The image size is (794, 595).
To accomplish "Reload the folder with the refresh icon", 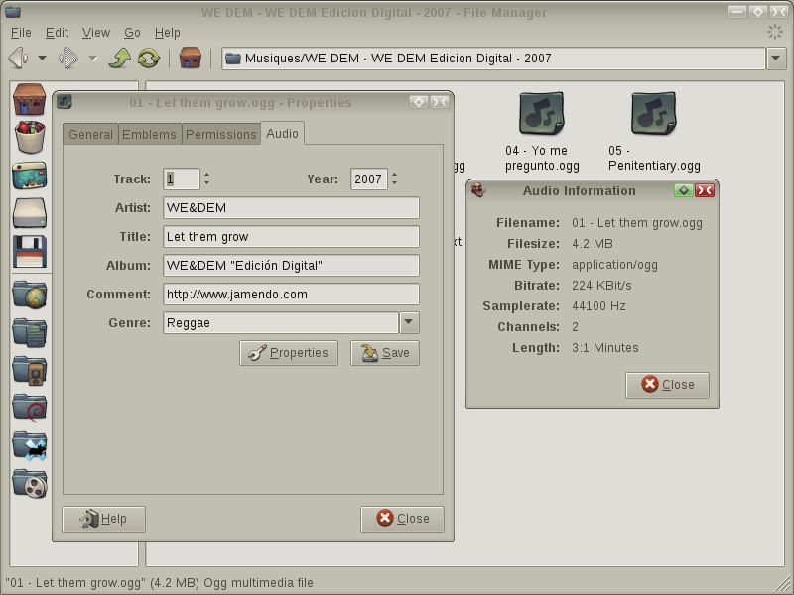I will pyautogui.click(x=148, y=58).
